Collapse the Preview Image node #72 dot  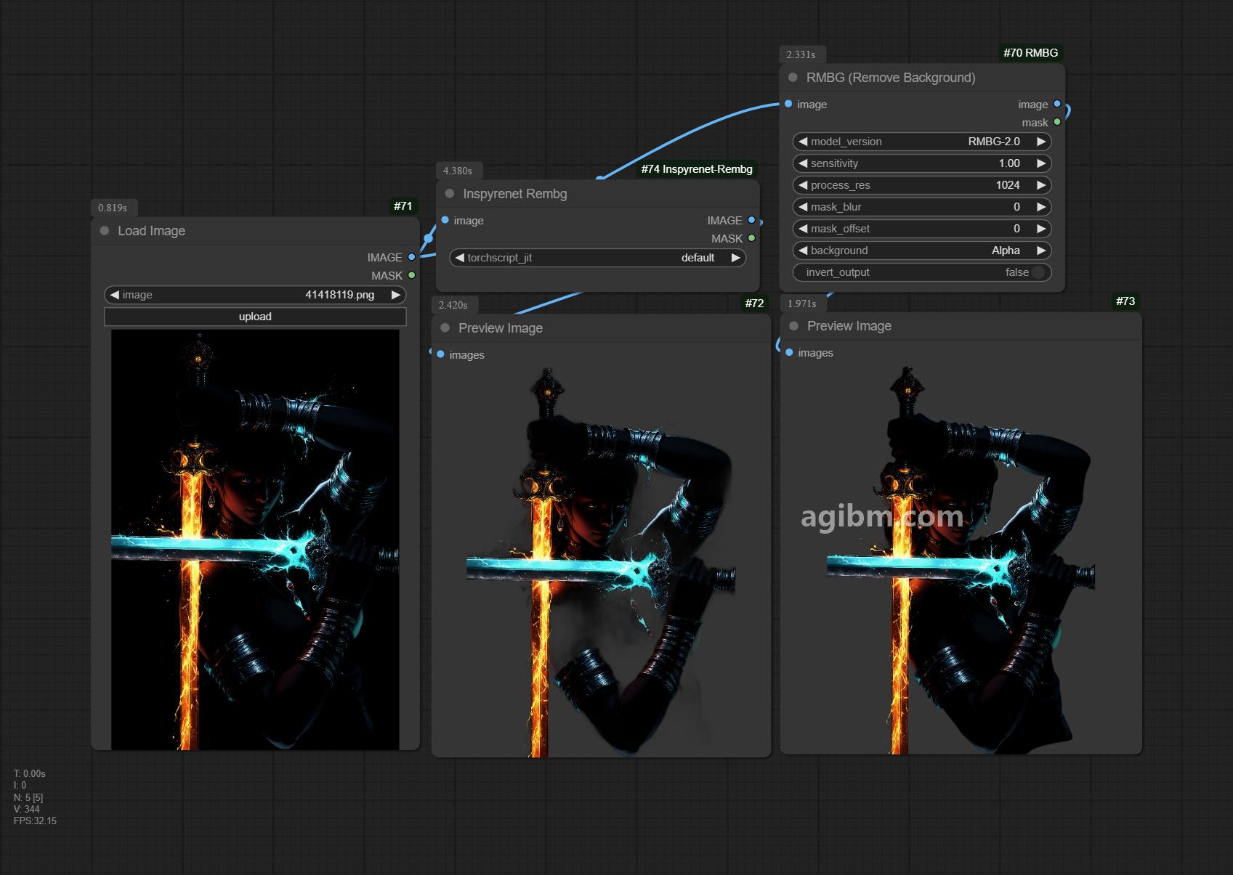(x=445, y=327)
